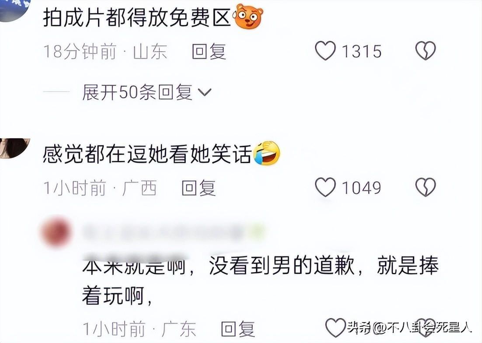Reply to the Shandong comment via 回复

point(209,51)
